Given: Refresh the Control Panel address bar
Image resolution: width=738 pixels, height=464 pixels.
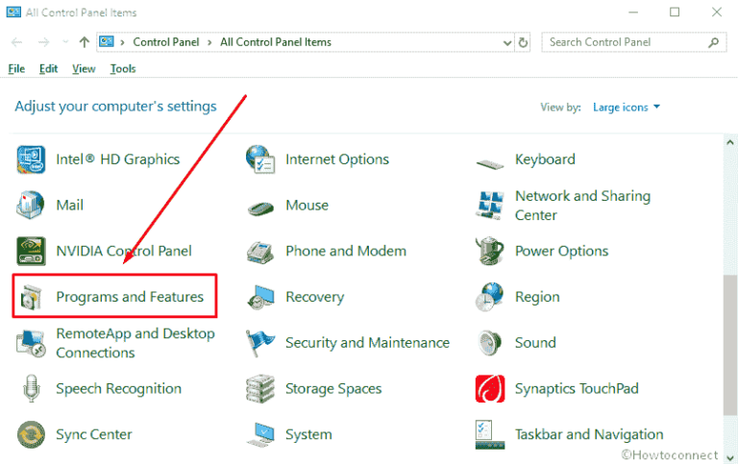Looking at the screenshot, I should pyautogui.click(x=523, y=42).
